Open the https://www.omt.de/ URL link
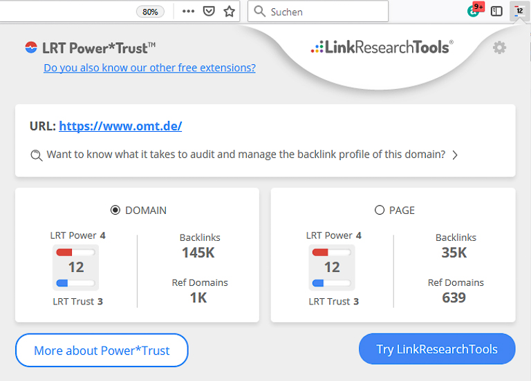Image resolution: width=531 pixels, height=381 pixels. [120, 126]
